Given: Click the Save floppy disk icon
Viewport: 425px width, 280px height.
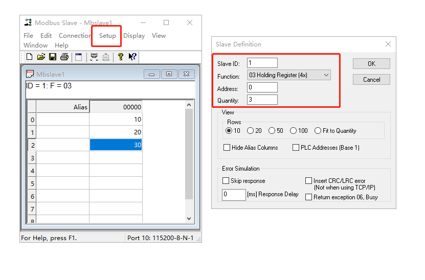Looking at the screenshot, I should pyautogui.click(x=53, y=57).
